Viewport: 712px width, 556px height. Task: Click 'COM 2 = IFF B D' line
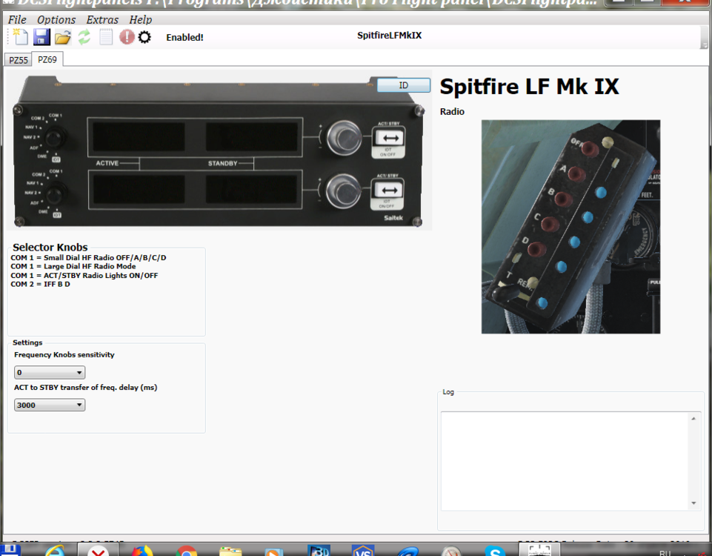coord(41,284)
